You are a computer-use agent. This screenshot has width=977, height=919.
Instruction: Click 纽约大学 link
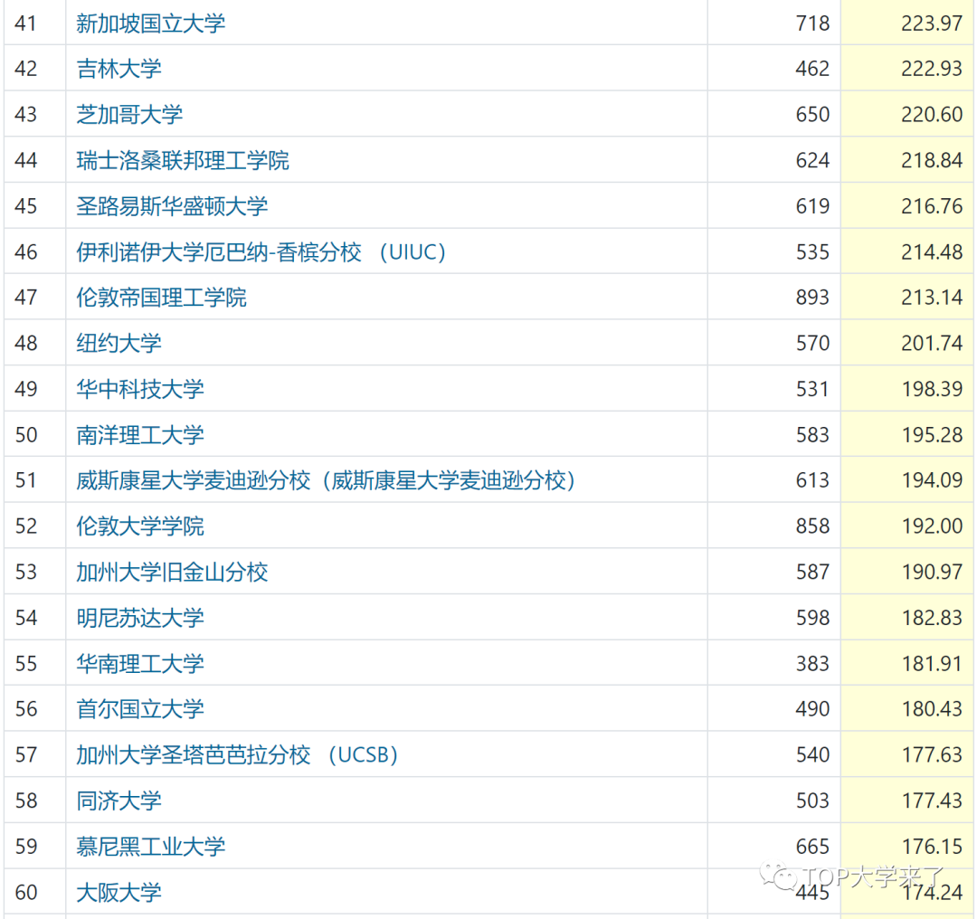119,344
